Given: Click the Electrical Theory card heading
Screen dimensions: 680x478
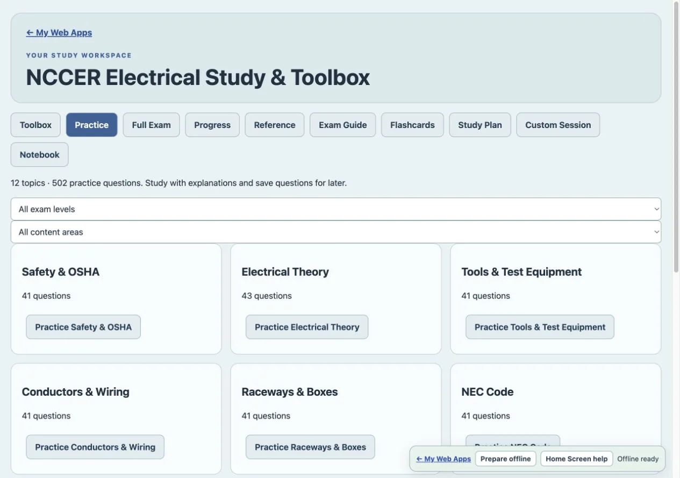Looking at the screenshot, I should 285,272.
